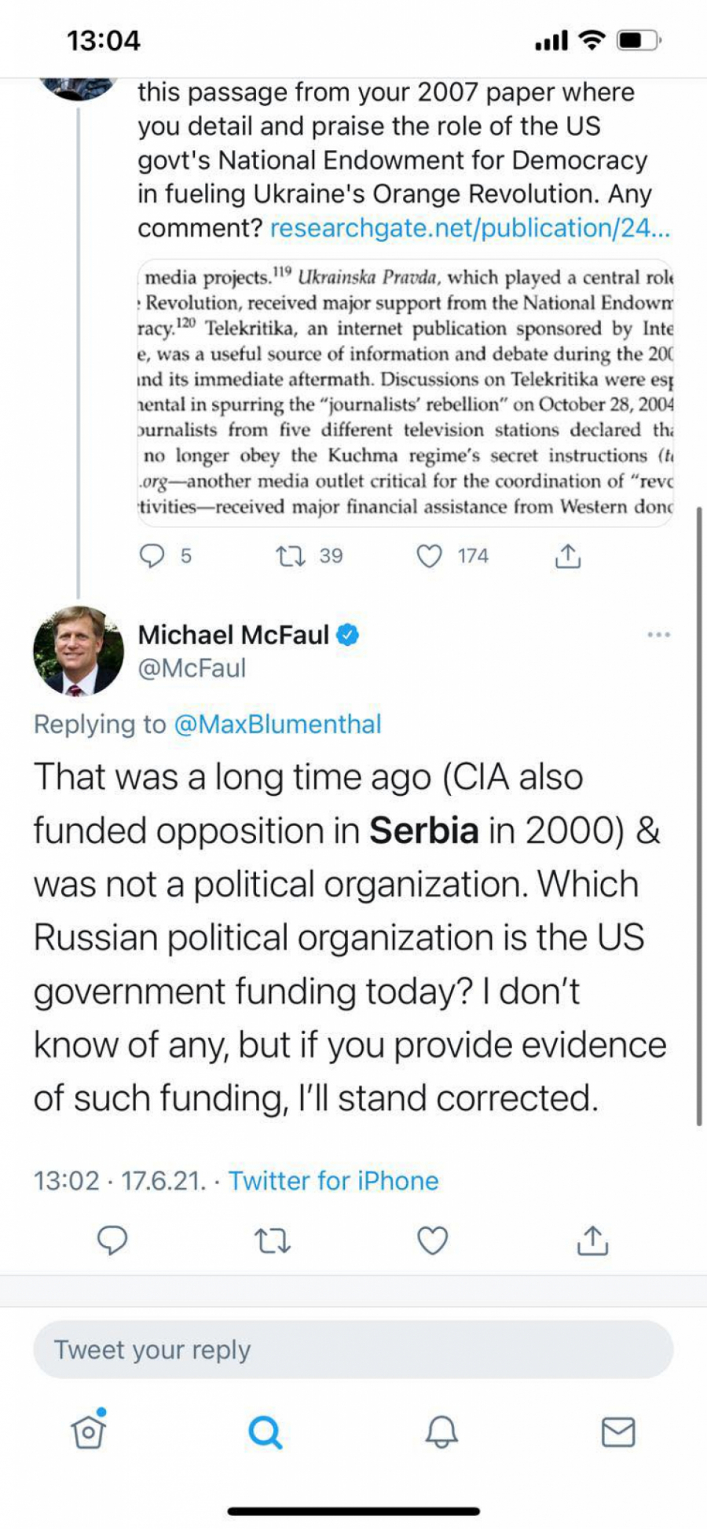This screenshot has height=1529, width=707.
Task: Go to the Home tab
Action: [x=88, y=1432]
